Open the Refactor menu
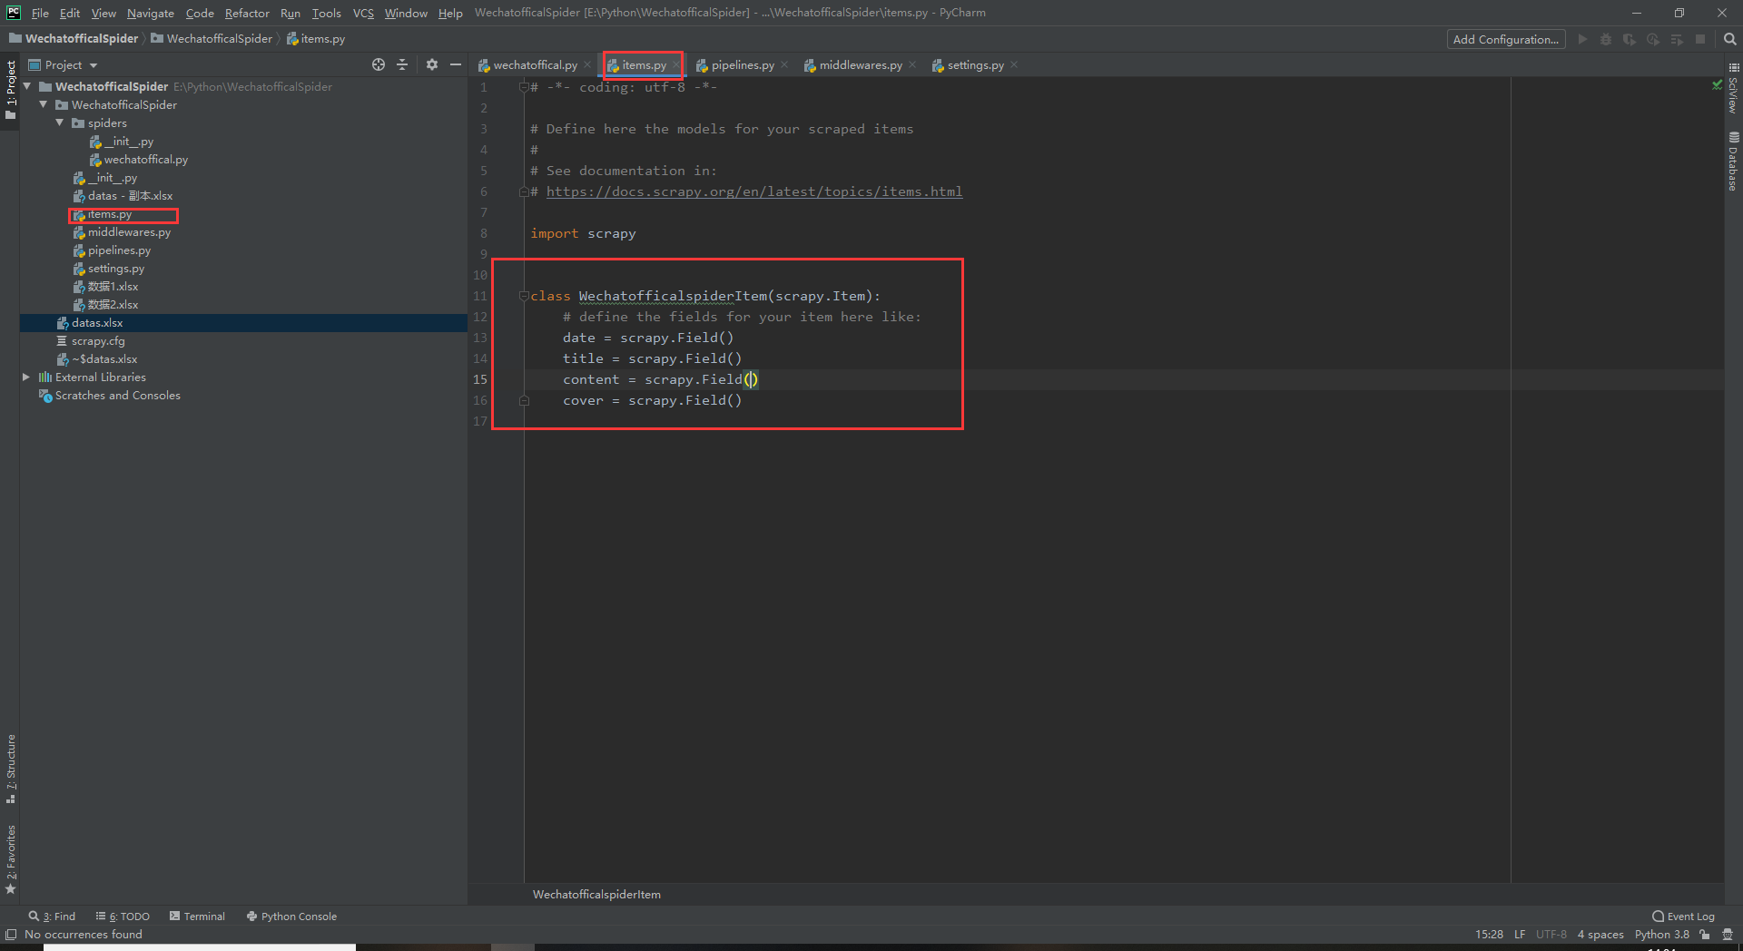This screenshot has width=1743, height=951. [x=247, y=13]
